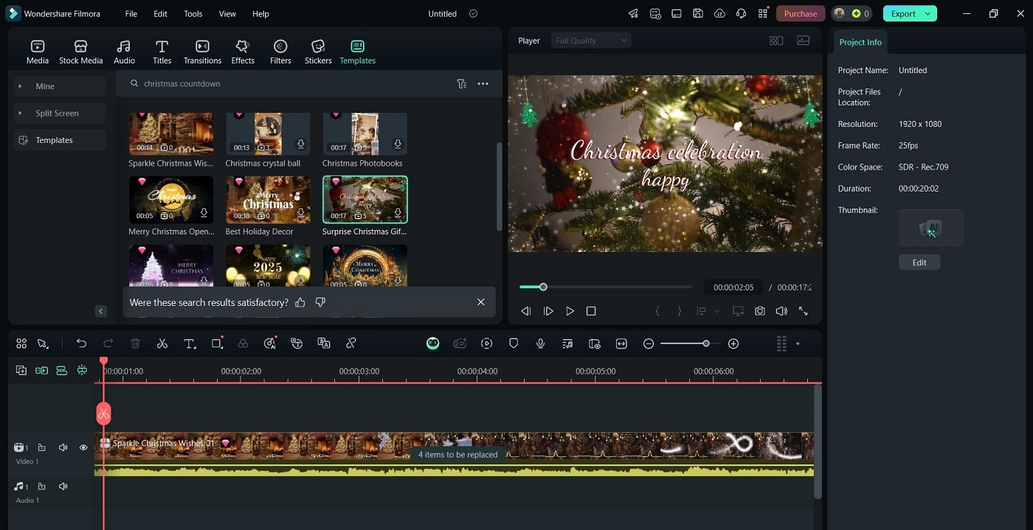Viewport: 1033px width, 530px height.
Task: Switch to the Project Info tab
Action: pyautogui.click(x=860, y=42)
